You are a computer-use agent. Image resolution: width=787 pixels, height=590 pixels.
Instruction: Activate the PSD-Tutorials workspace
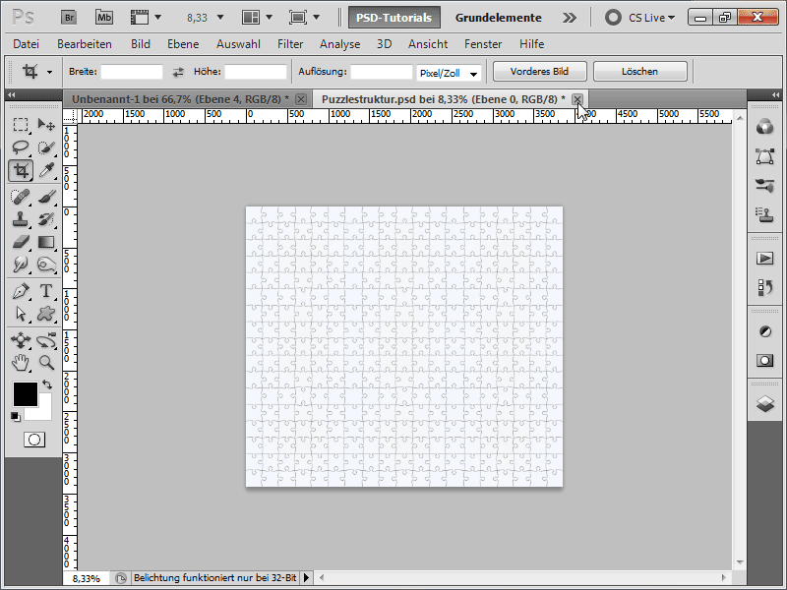[394, 18]
